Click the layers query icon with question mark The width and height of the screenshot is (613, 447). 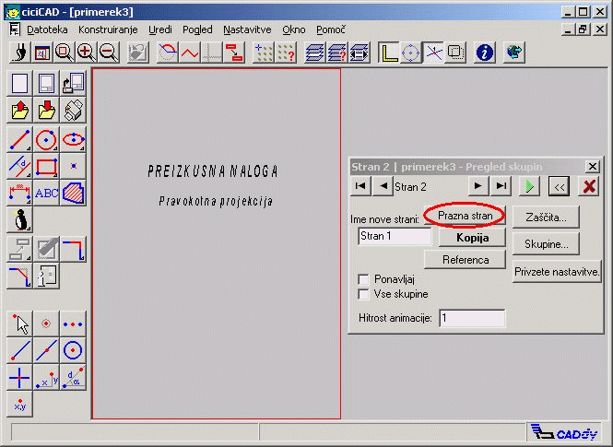tap(337, 53)
